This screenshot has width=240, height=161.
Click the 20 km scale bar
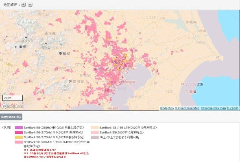point(13,98)
